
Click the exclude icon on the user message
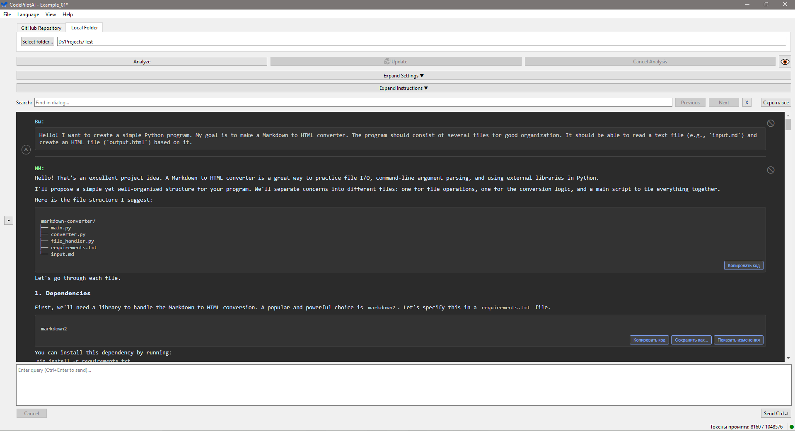pos(771,123)
